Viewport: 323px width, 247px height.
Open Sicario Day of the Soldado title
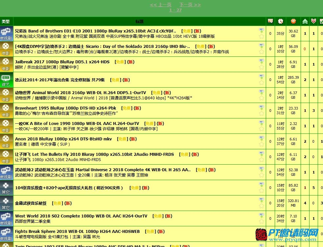pos(103,47)
